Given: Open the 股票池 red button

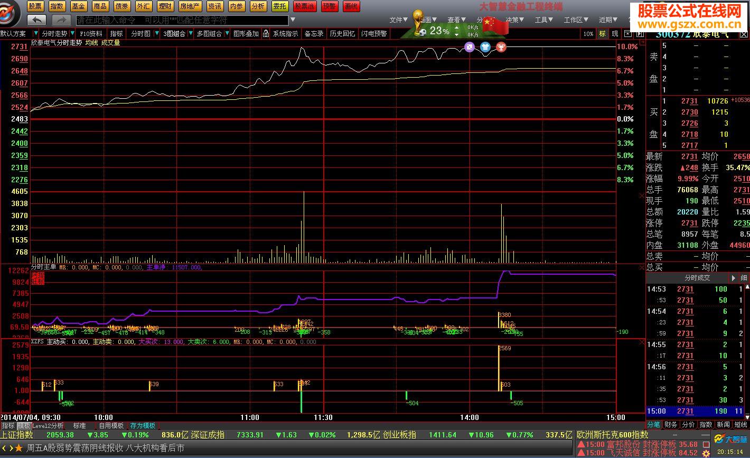Looking at the screenshot, I should click(305, 6).
